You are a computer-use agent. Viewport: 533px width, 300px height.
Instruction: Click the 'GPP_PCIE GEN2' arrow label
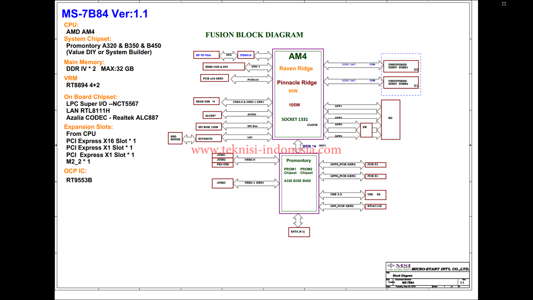(342, 206)
